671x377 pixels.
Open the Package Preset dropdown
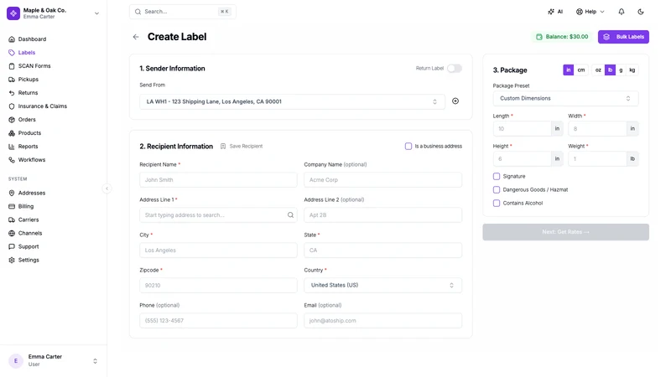pos(565,98)
